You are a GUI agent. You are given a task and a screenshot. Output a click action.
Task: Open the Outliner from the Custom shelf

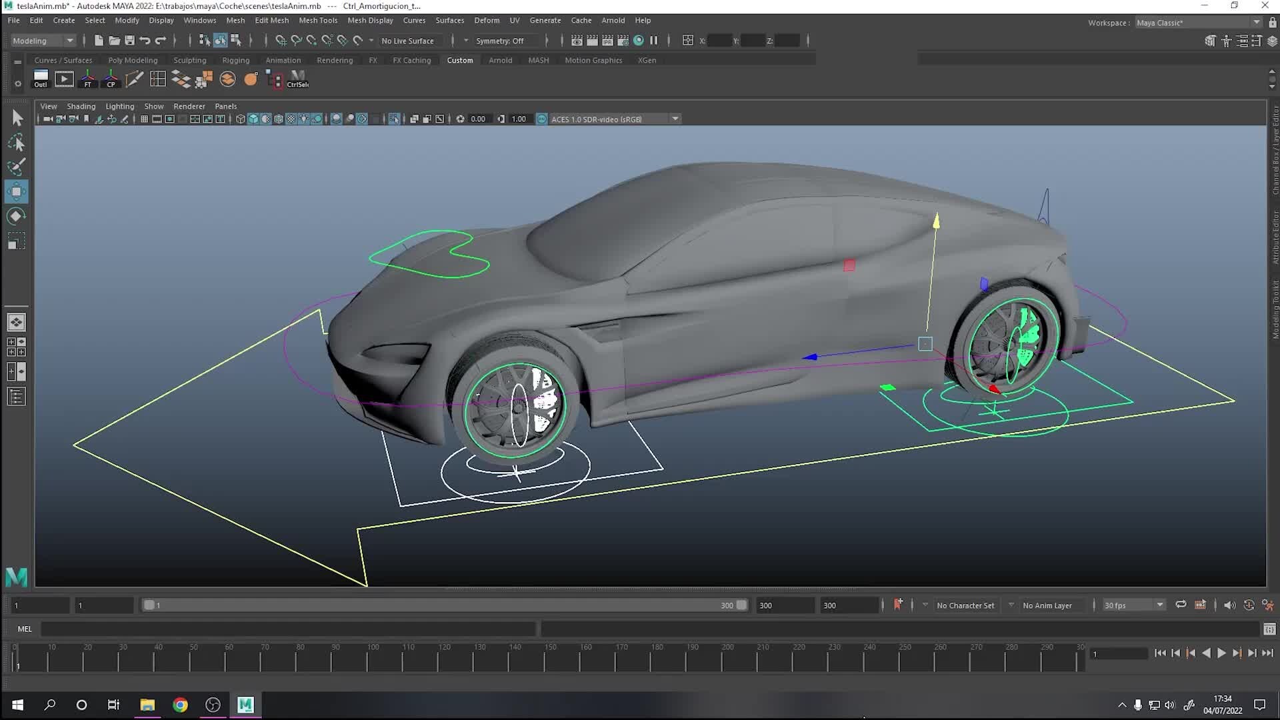[x=41, y=79]
